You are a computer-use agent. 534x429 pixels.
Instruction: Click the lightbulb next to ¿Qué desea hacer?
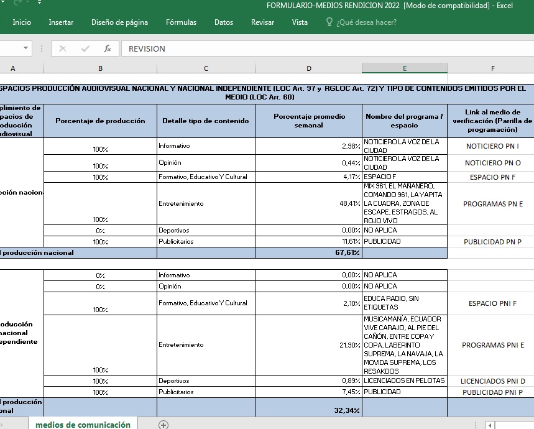329,22
